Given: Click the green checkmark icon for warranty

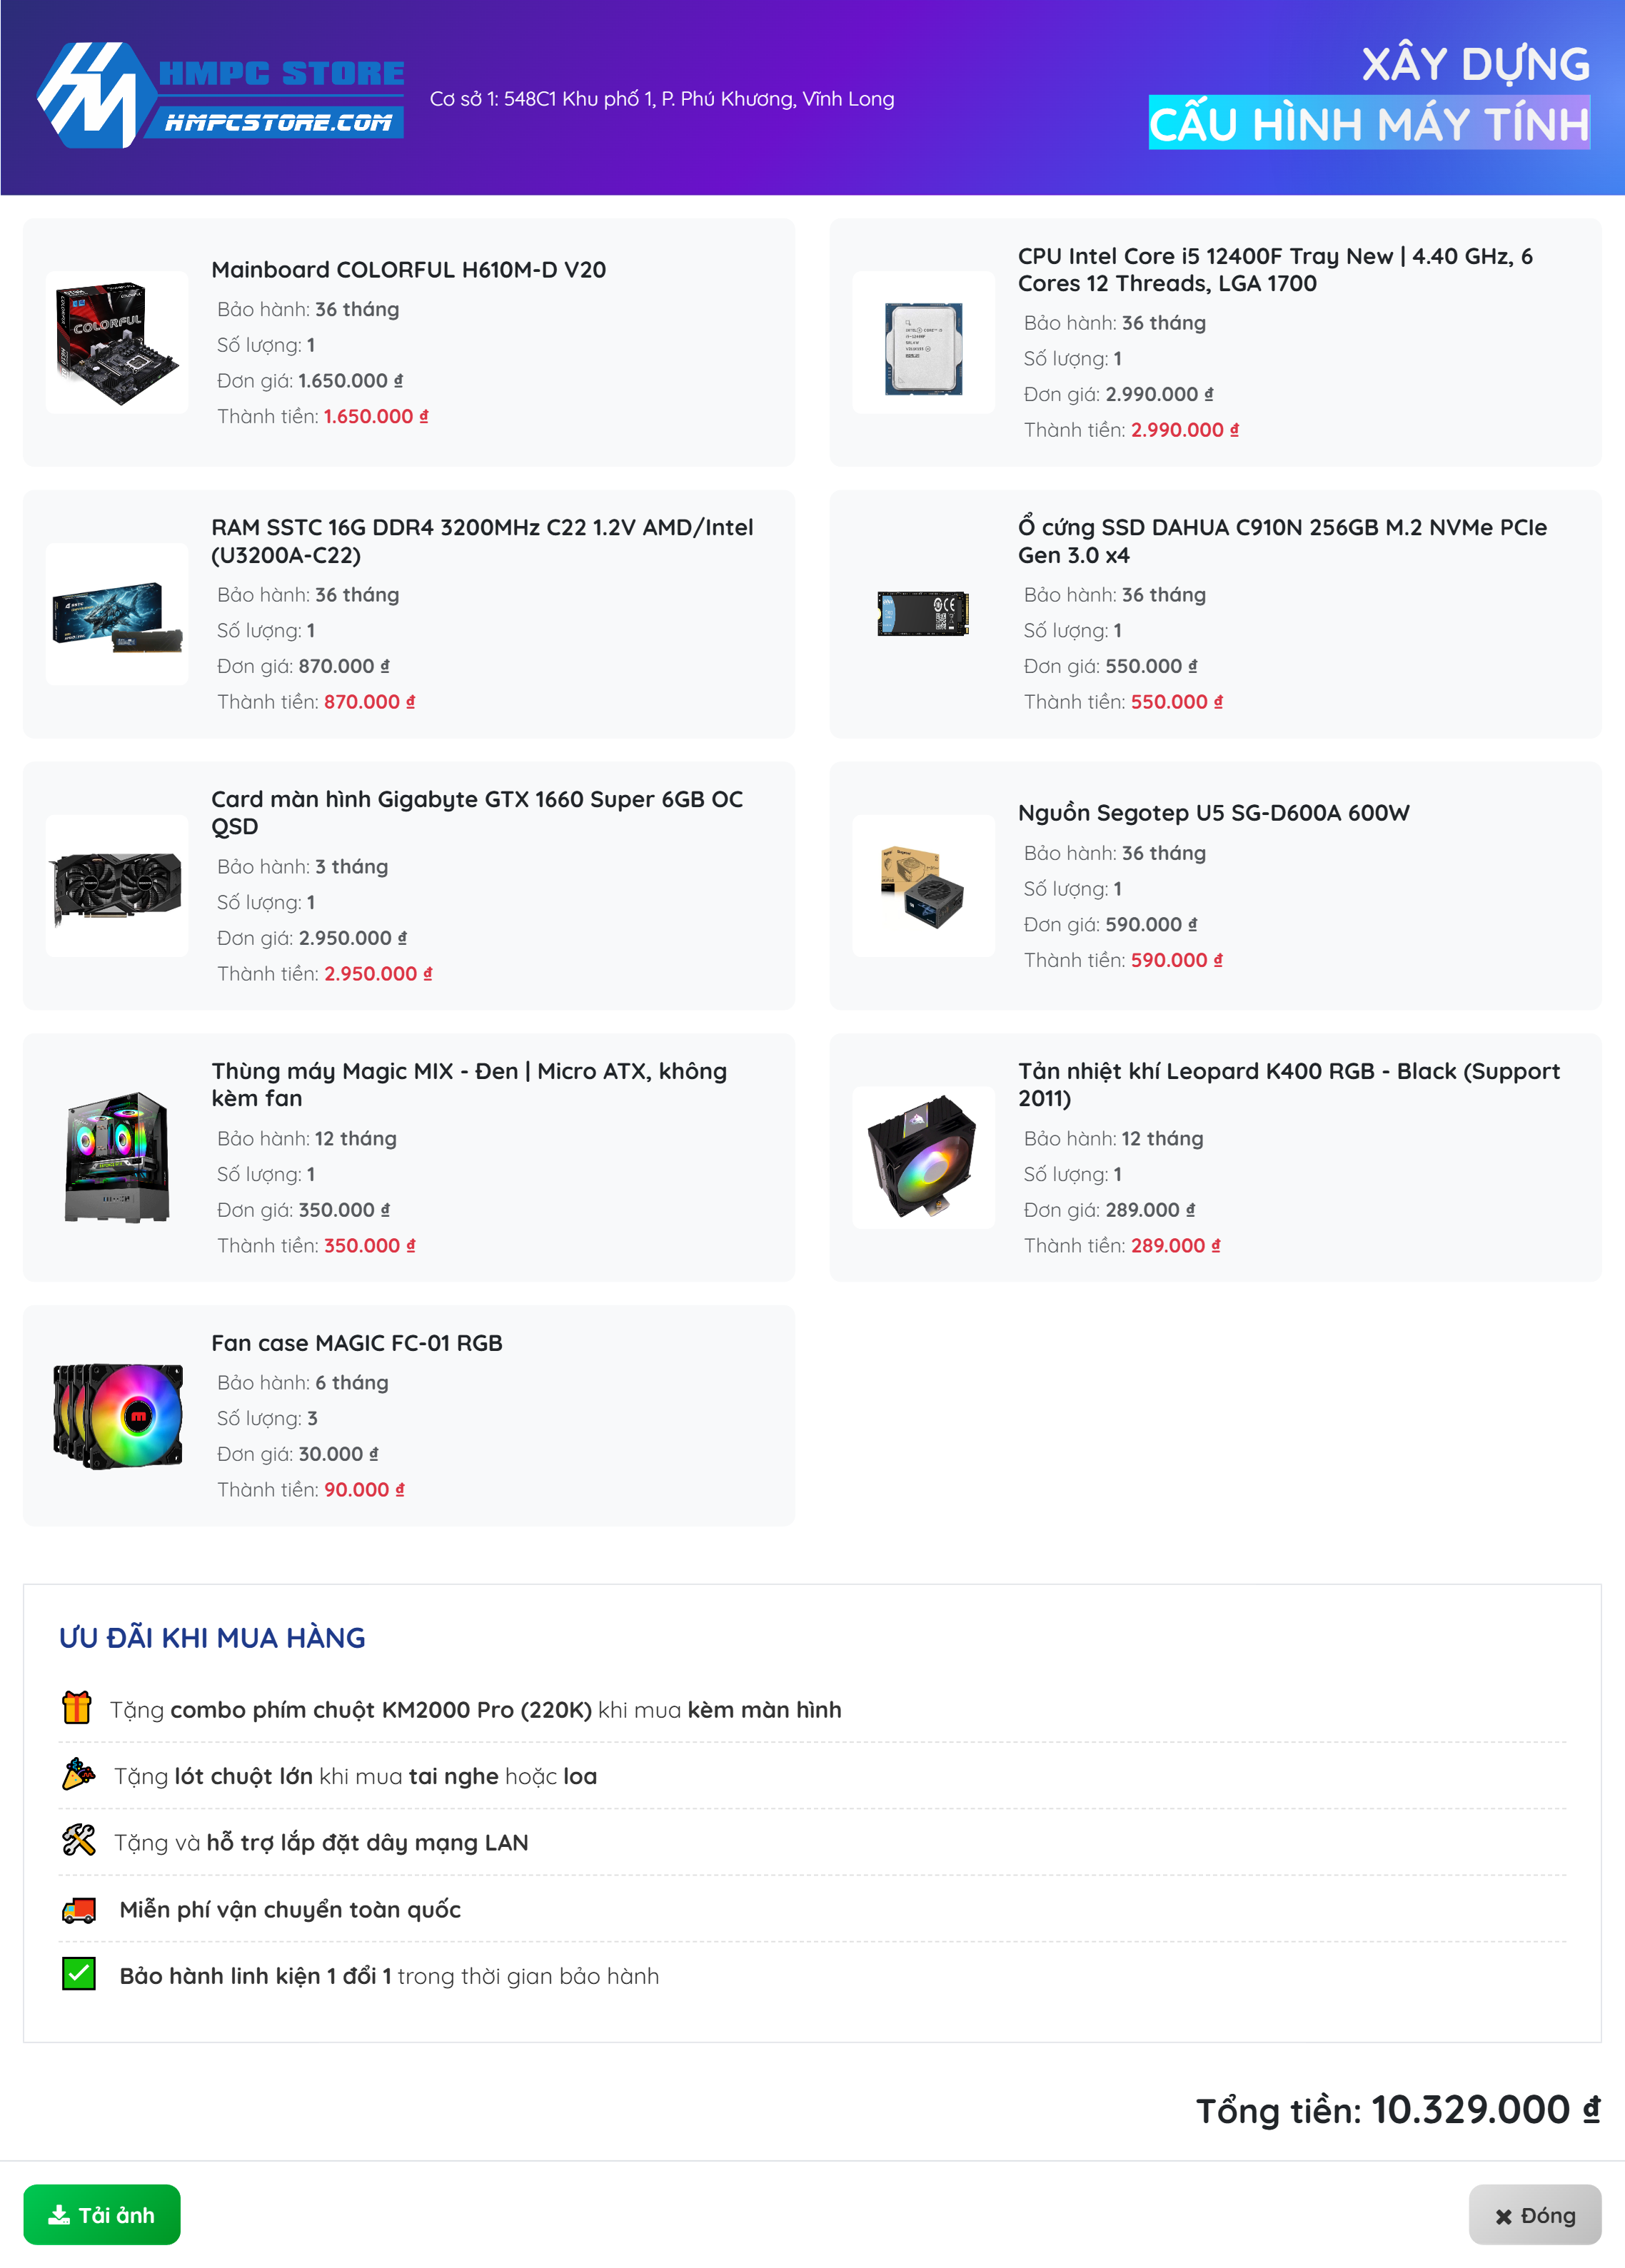Looking at the screenshot, I should [x=78, y=1975].
